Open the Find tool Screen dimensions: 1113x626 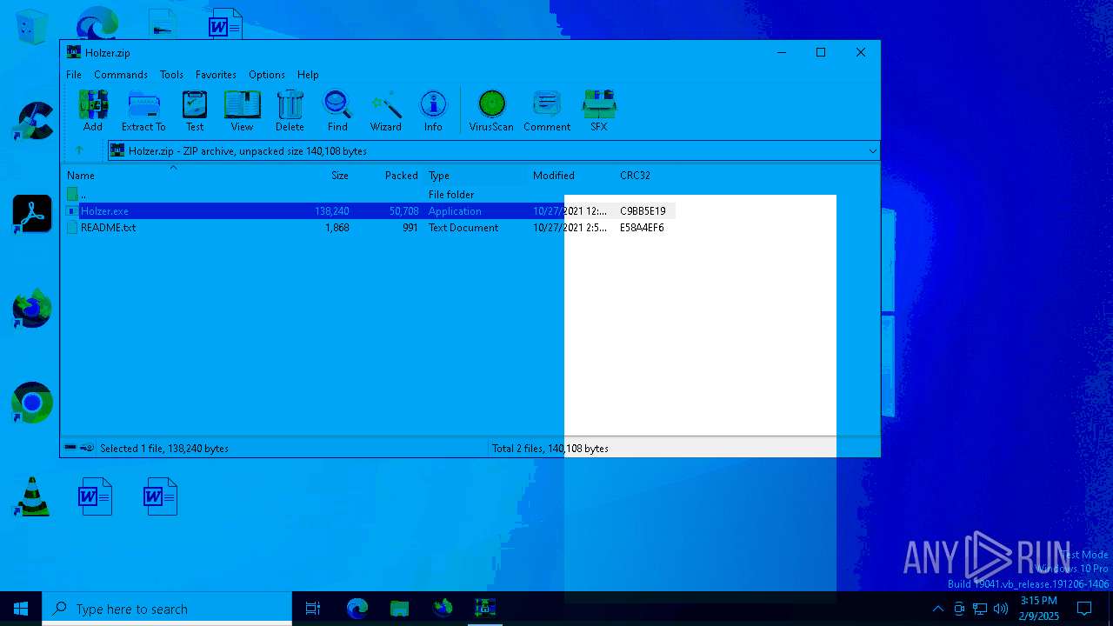337,110
